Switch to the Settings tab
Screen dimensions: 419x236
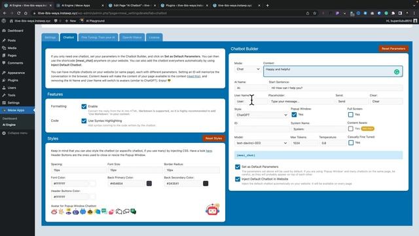click(x=50, y=37)
